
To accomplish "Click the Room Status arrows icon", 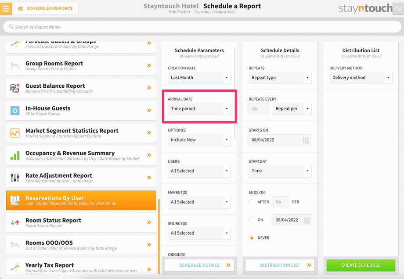I will 15,223.
